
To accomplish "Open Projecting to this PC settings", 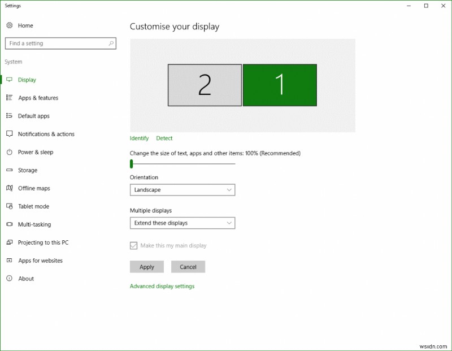I will [x=10, y=242].
